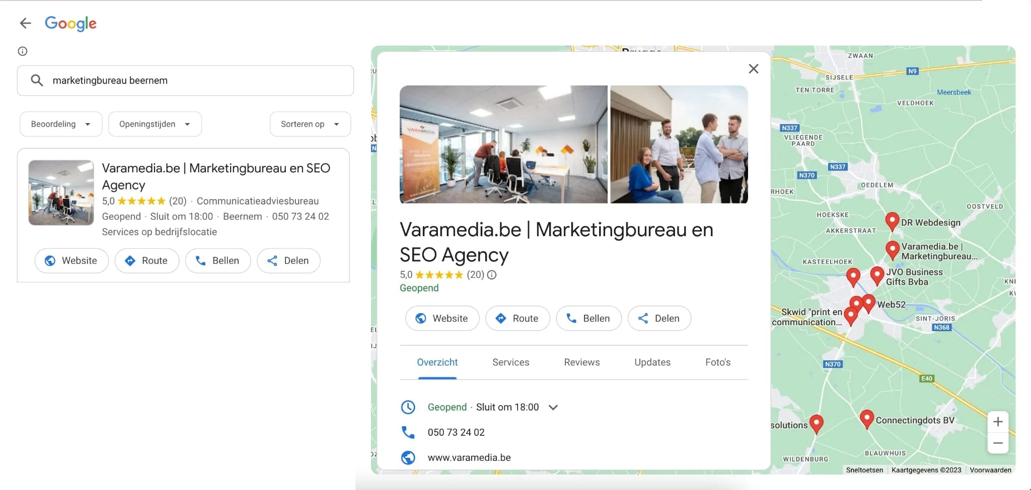This screenshot has height=490, width=1031.
Task: Select the DR Webdesign map pin
Action: tap(892, 222)
